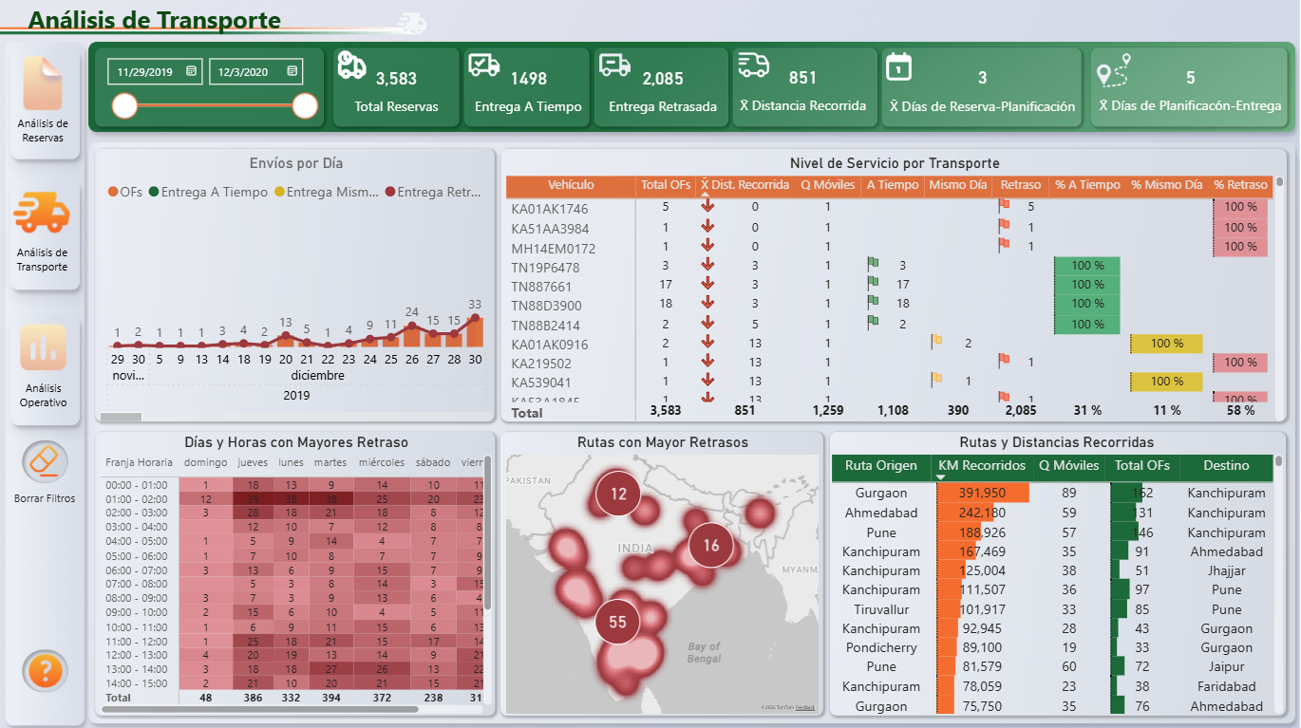The image size is (1301, 728).
Task: Click the sort arrow under X Dist. Recorrida header
Action: [x=707, y=195]
